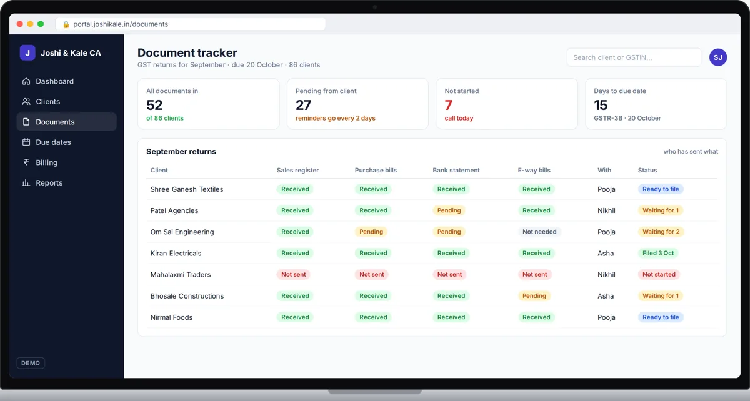
Task: Click the Client column header
Action: pos(159,170)
